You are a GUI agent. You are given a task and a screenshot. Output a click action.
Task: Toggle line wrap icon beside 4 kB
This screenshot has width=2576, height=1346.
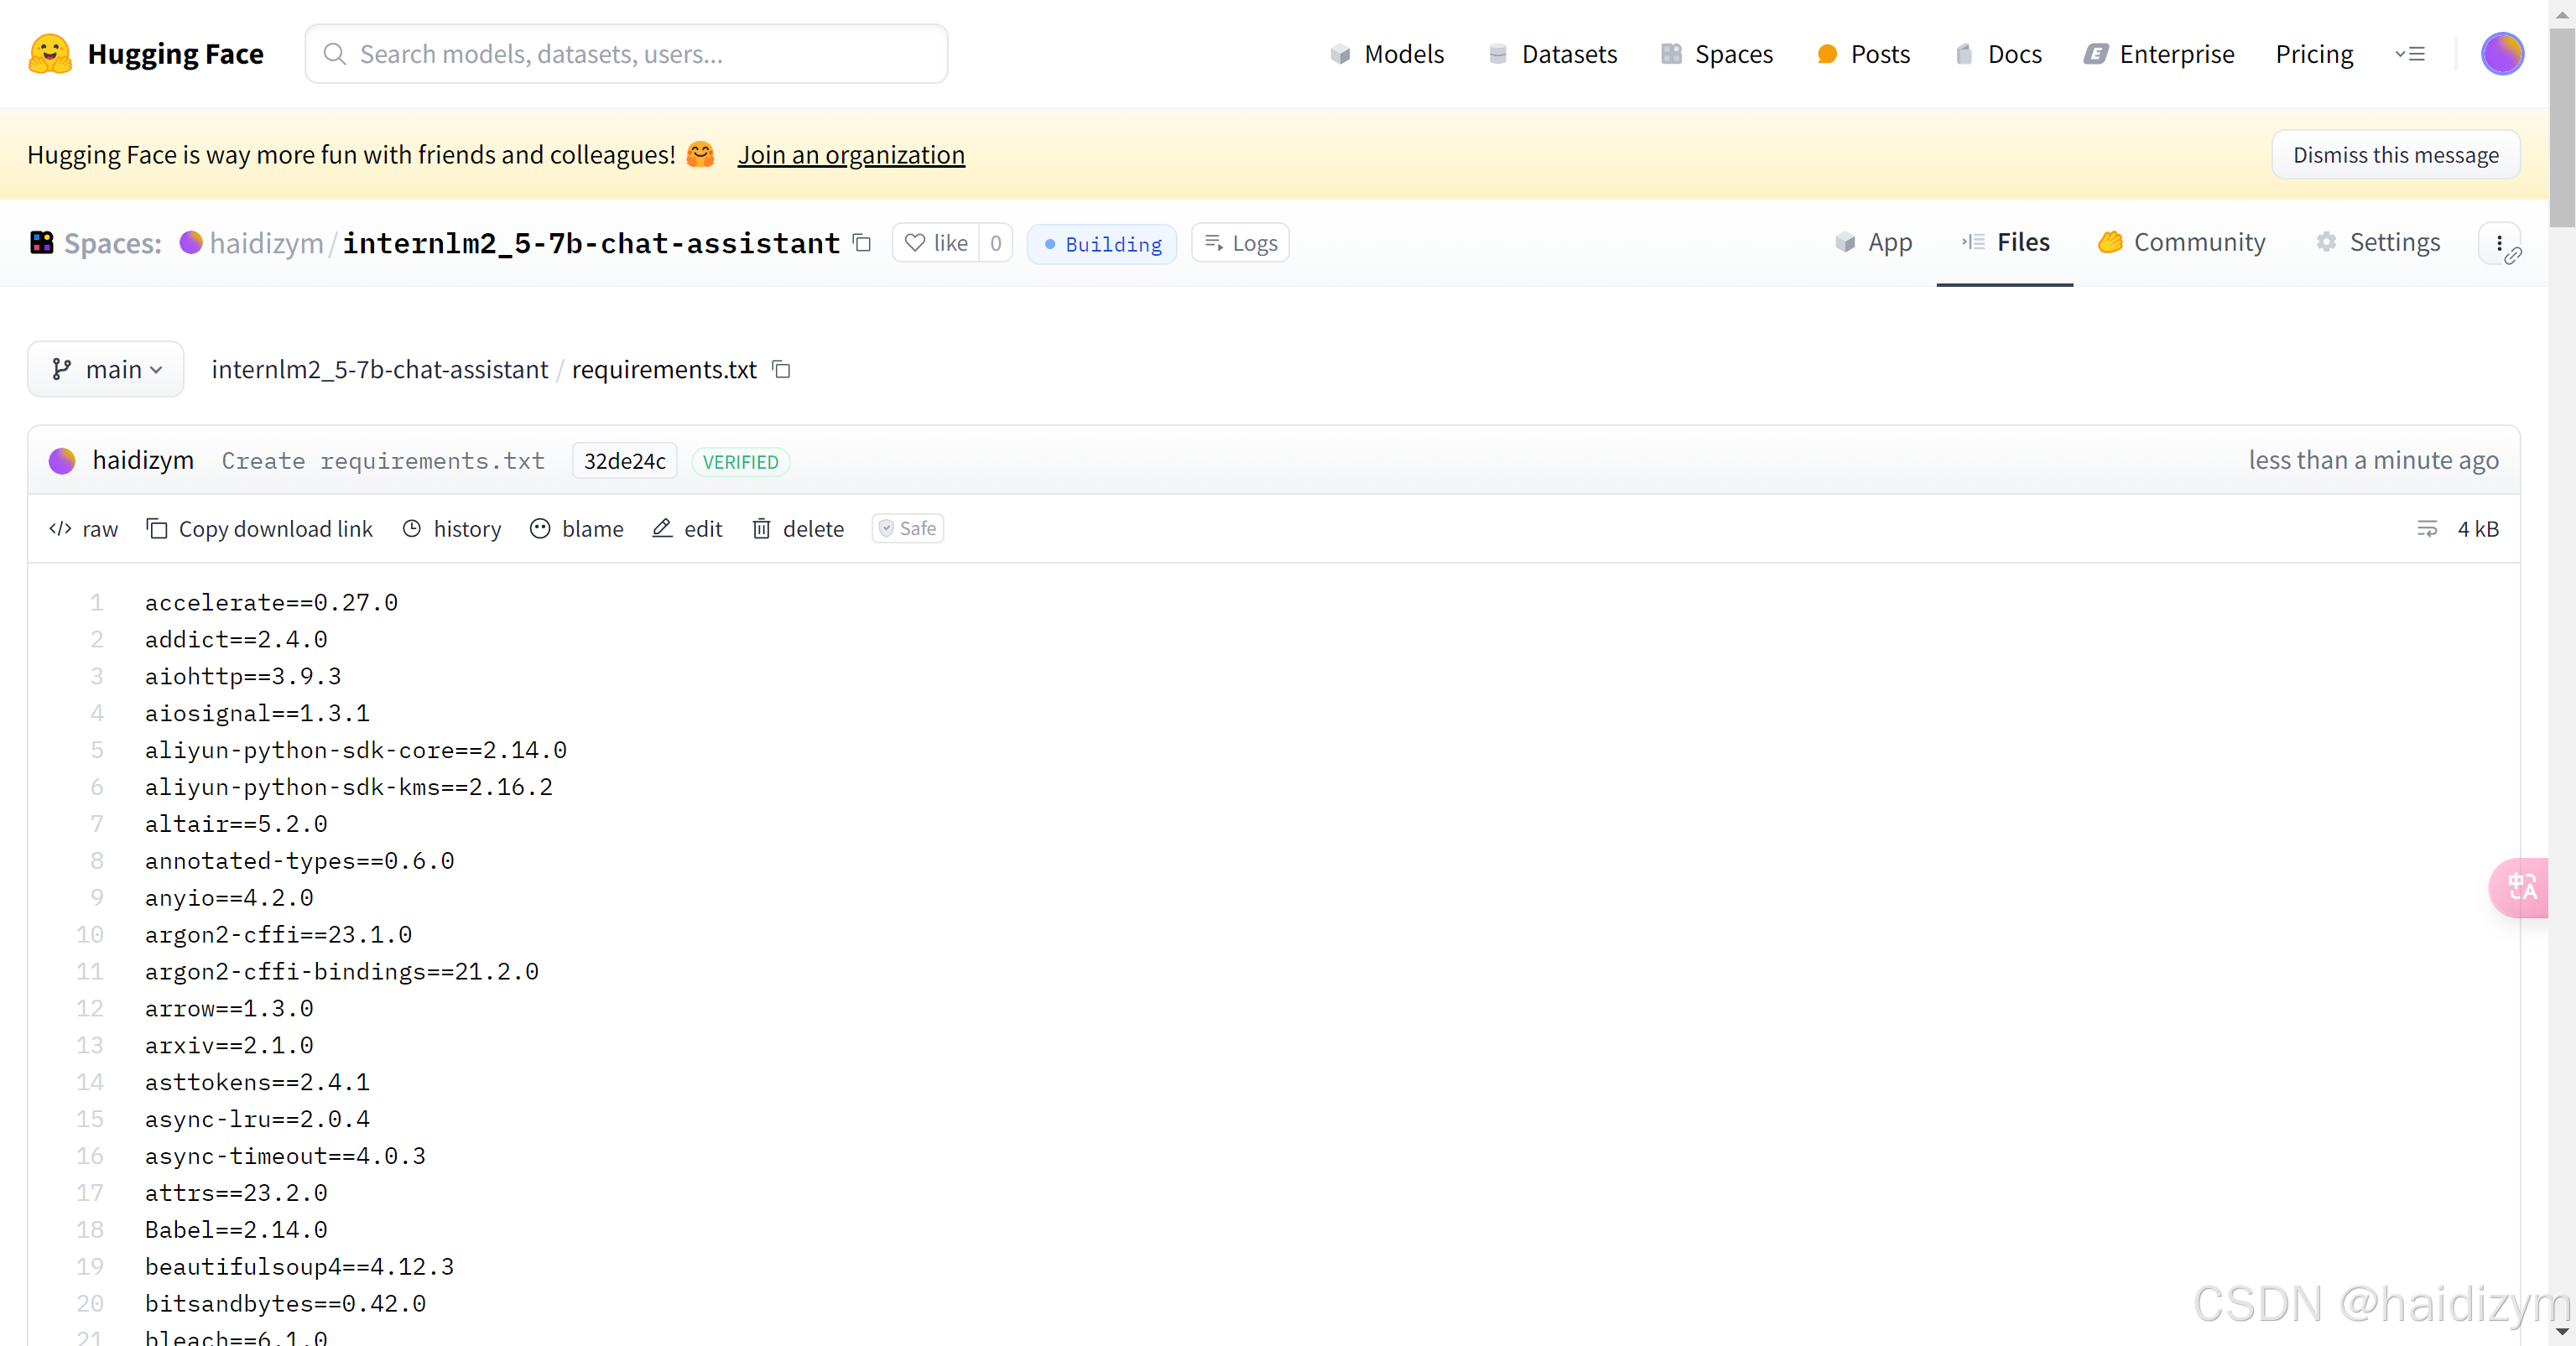coord(2427,529)
